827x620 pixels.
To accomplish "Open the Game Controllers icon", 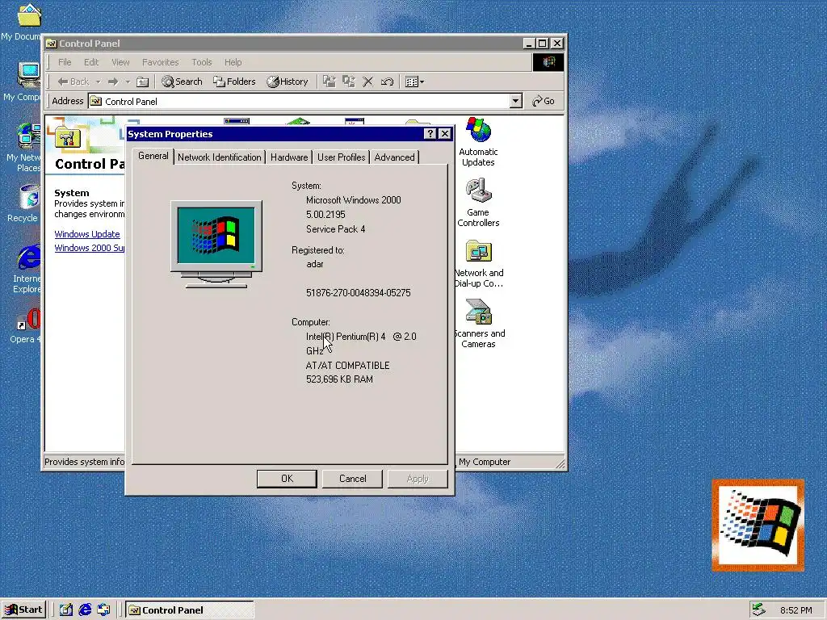I will click(478, 203).
